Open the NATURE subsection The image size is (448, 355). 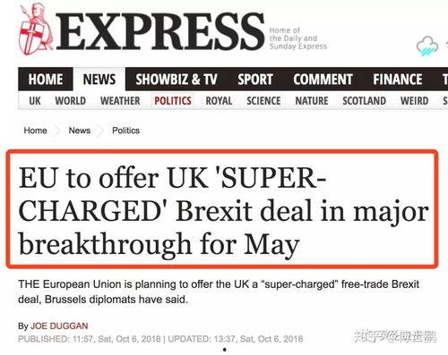point(312,101)
